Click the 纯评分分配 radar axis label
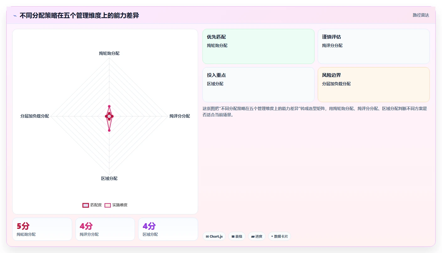 pos(180,116)
